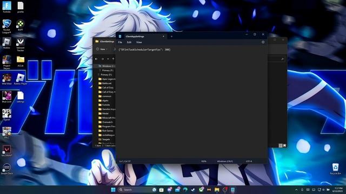Open Apex Legends folder in Explorer sidebar
Viewport: 346px width, 194px height.
[x=107, y=79]
